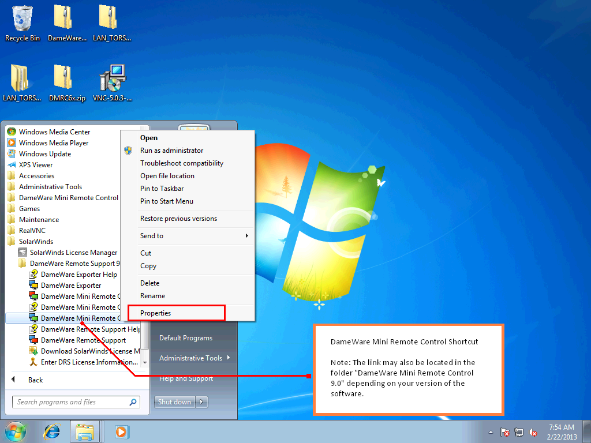Open Windows Explorer from the taskbar

tap(85, 431)
